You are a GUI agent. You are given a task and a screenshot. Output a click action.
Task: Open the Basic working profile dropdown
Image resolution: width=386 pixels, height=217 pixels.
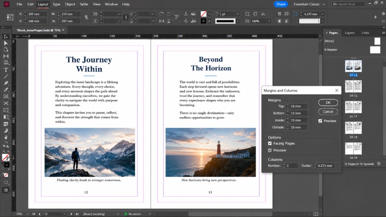(118, 214)
